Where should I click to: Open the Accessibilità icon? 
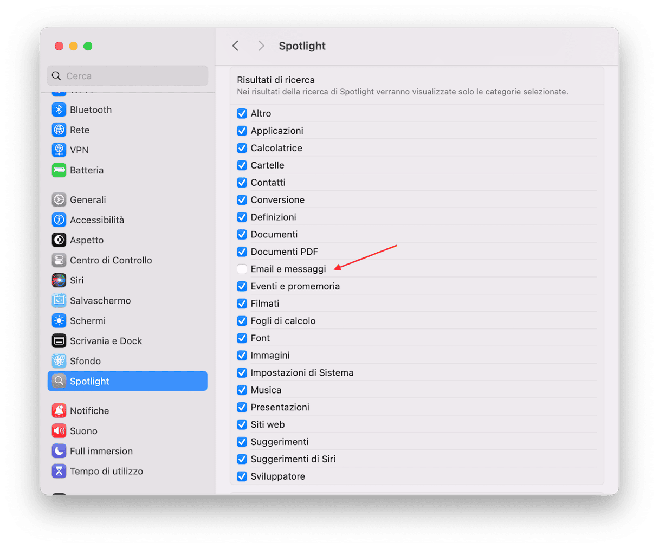click(x=59, y=220)
